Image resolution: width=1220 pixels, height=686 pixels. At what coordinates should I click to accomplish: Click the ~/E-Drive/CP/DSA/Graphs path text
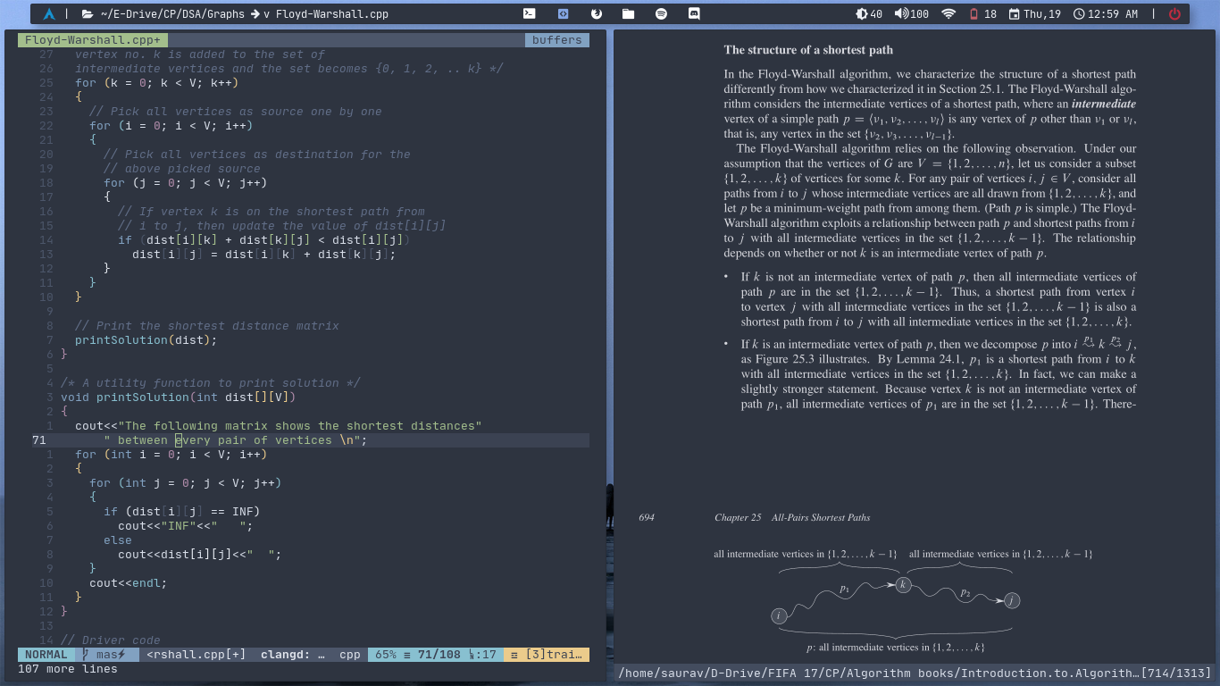click(171, 14)
